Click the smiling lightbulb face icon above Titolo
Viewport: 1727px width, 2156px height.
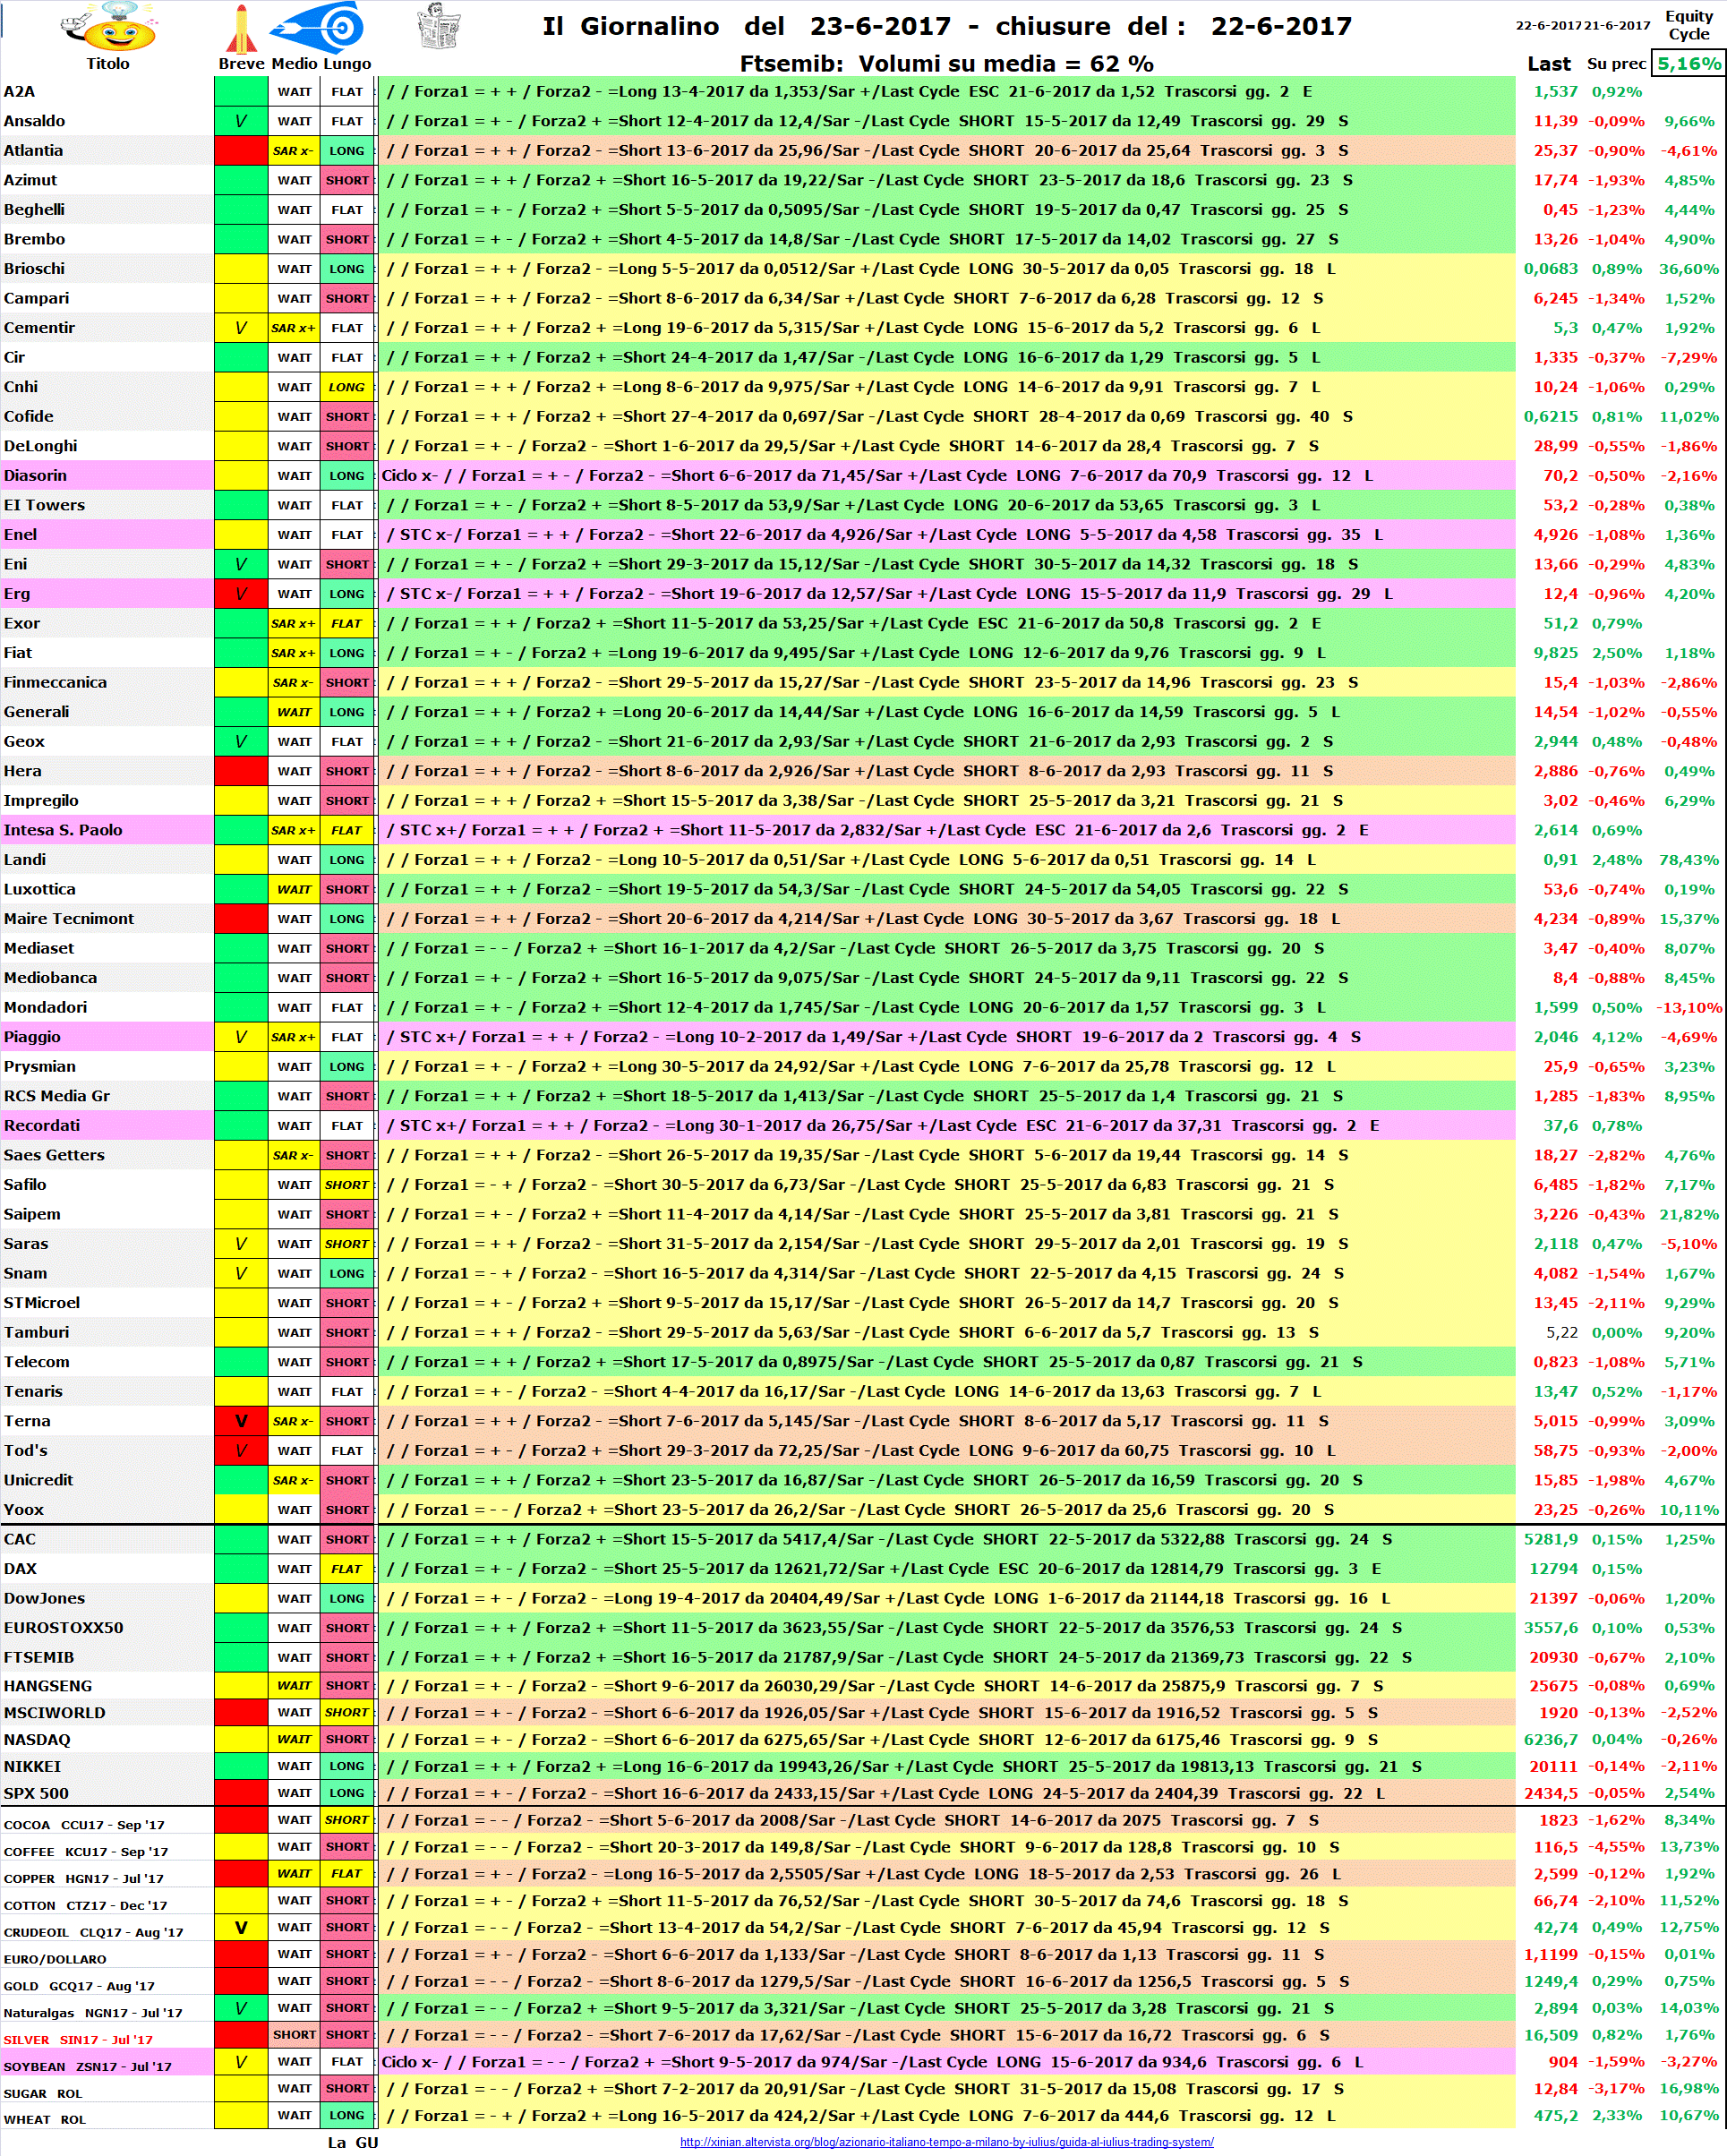click(108, 27)
